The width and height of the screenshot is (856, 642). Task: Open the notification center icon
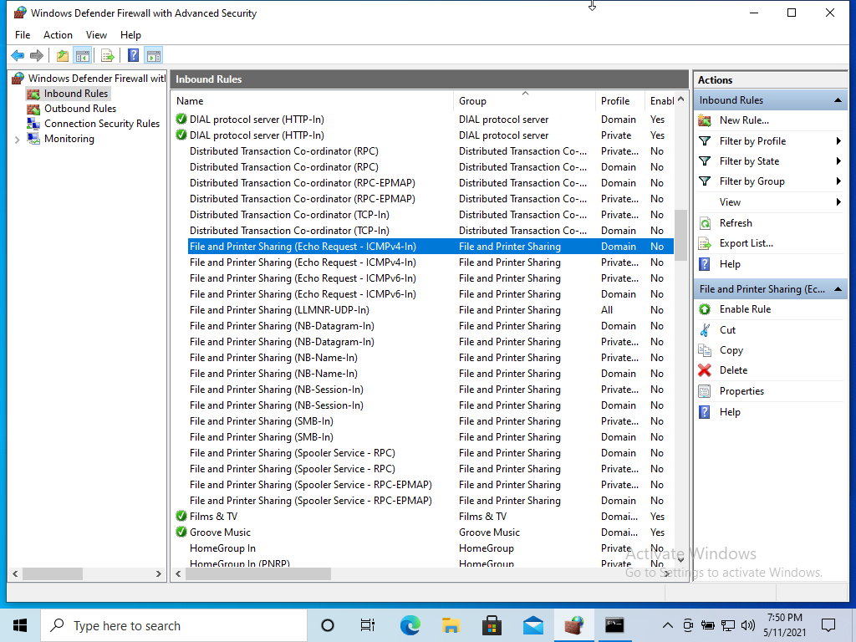coord(828,625)
